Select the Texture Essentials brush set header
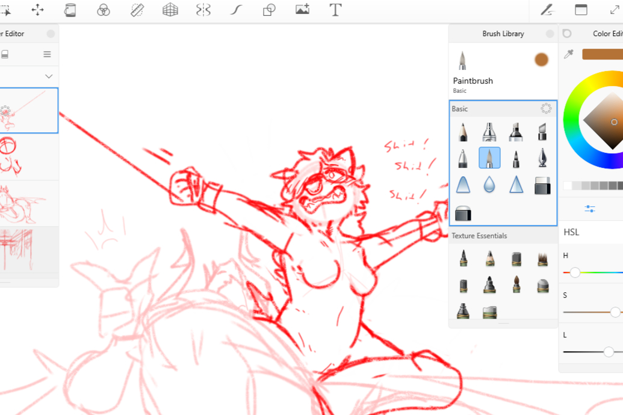The height and width of the screenshot is (415, 623). coord(479,236)
